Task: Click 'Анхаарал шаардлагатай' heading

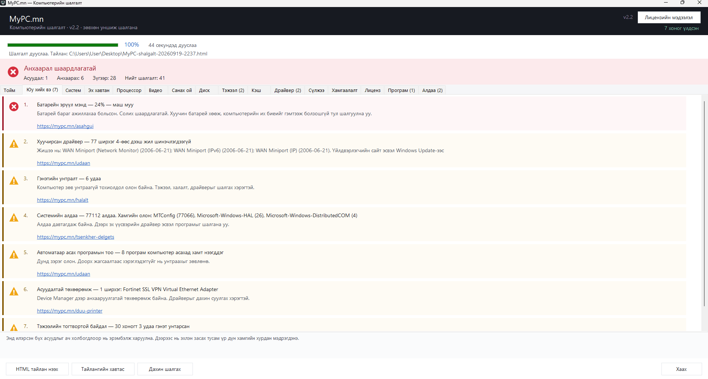Action: tap(60, 68)
